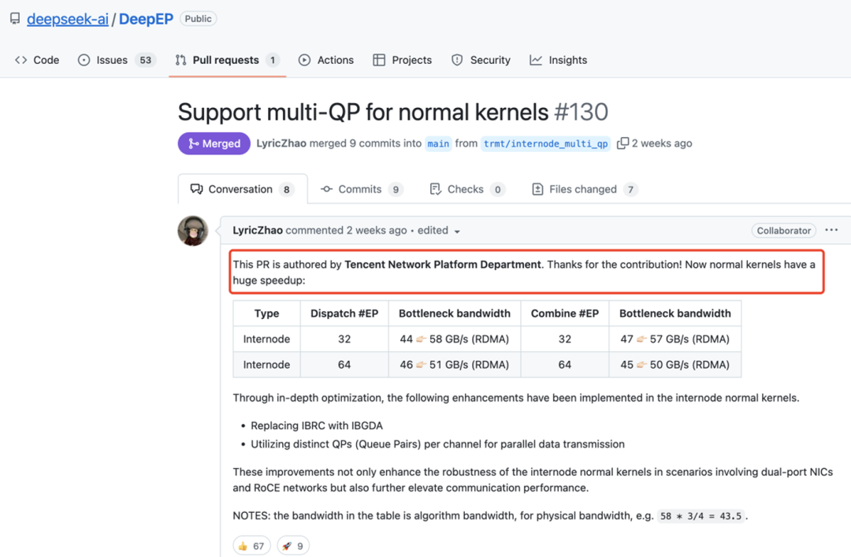Open the Security tab

coord(481,60)
